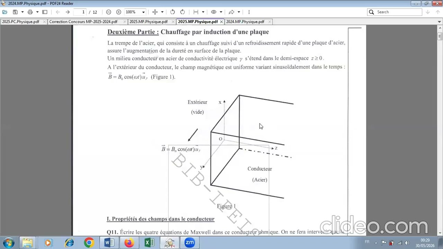This screenshot has height=249, width=443.
Task: Focus the Search text field
Action: point(395,12)
